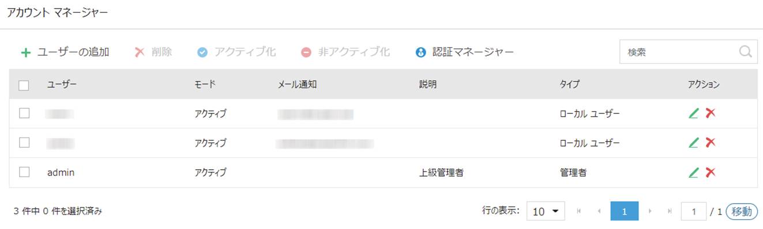This screenshot has height=229, width=763.
Task: Open the rows-per-page dropdown showing 10
Action: point(546,211)
